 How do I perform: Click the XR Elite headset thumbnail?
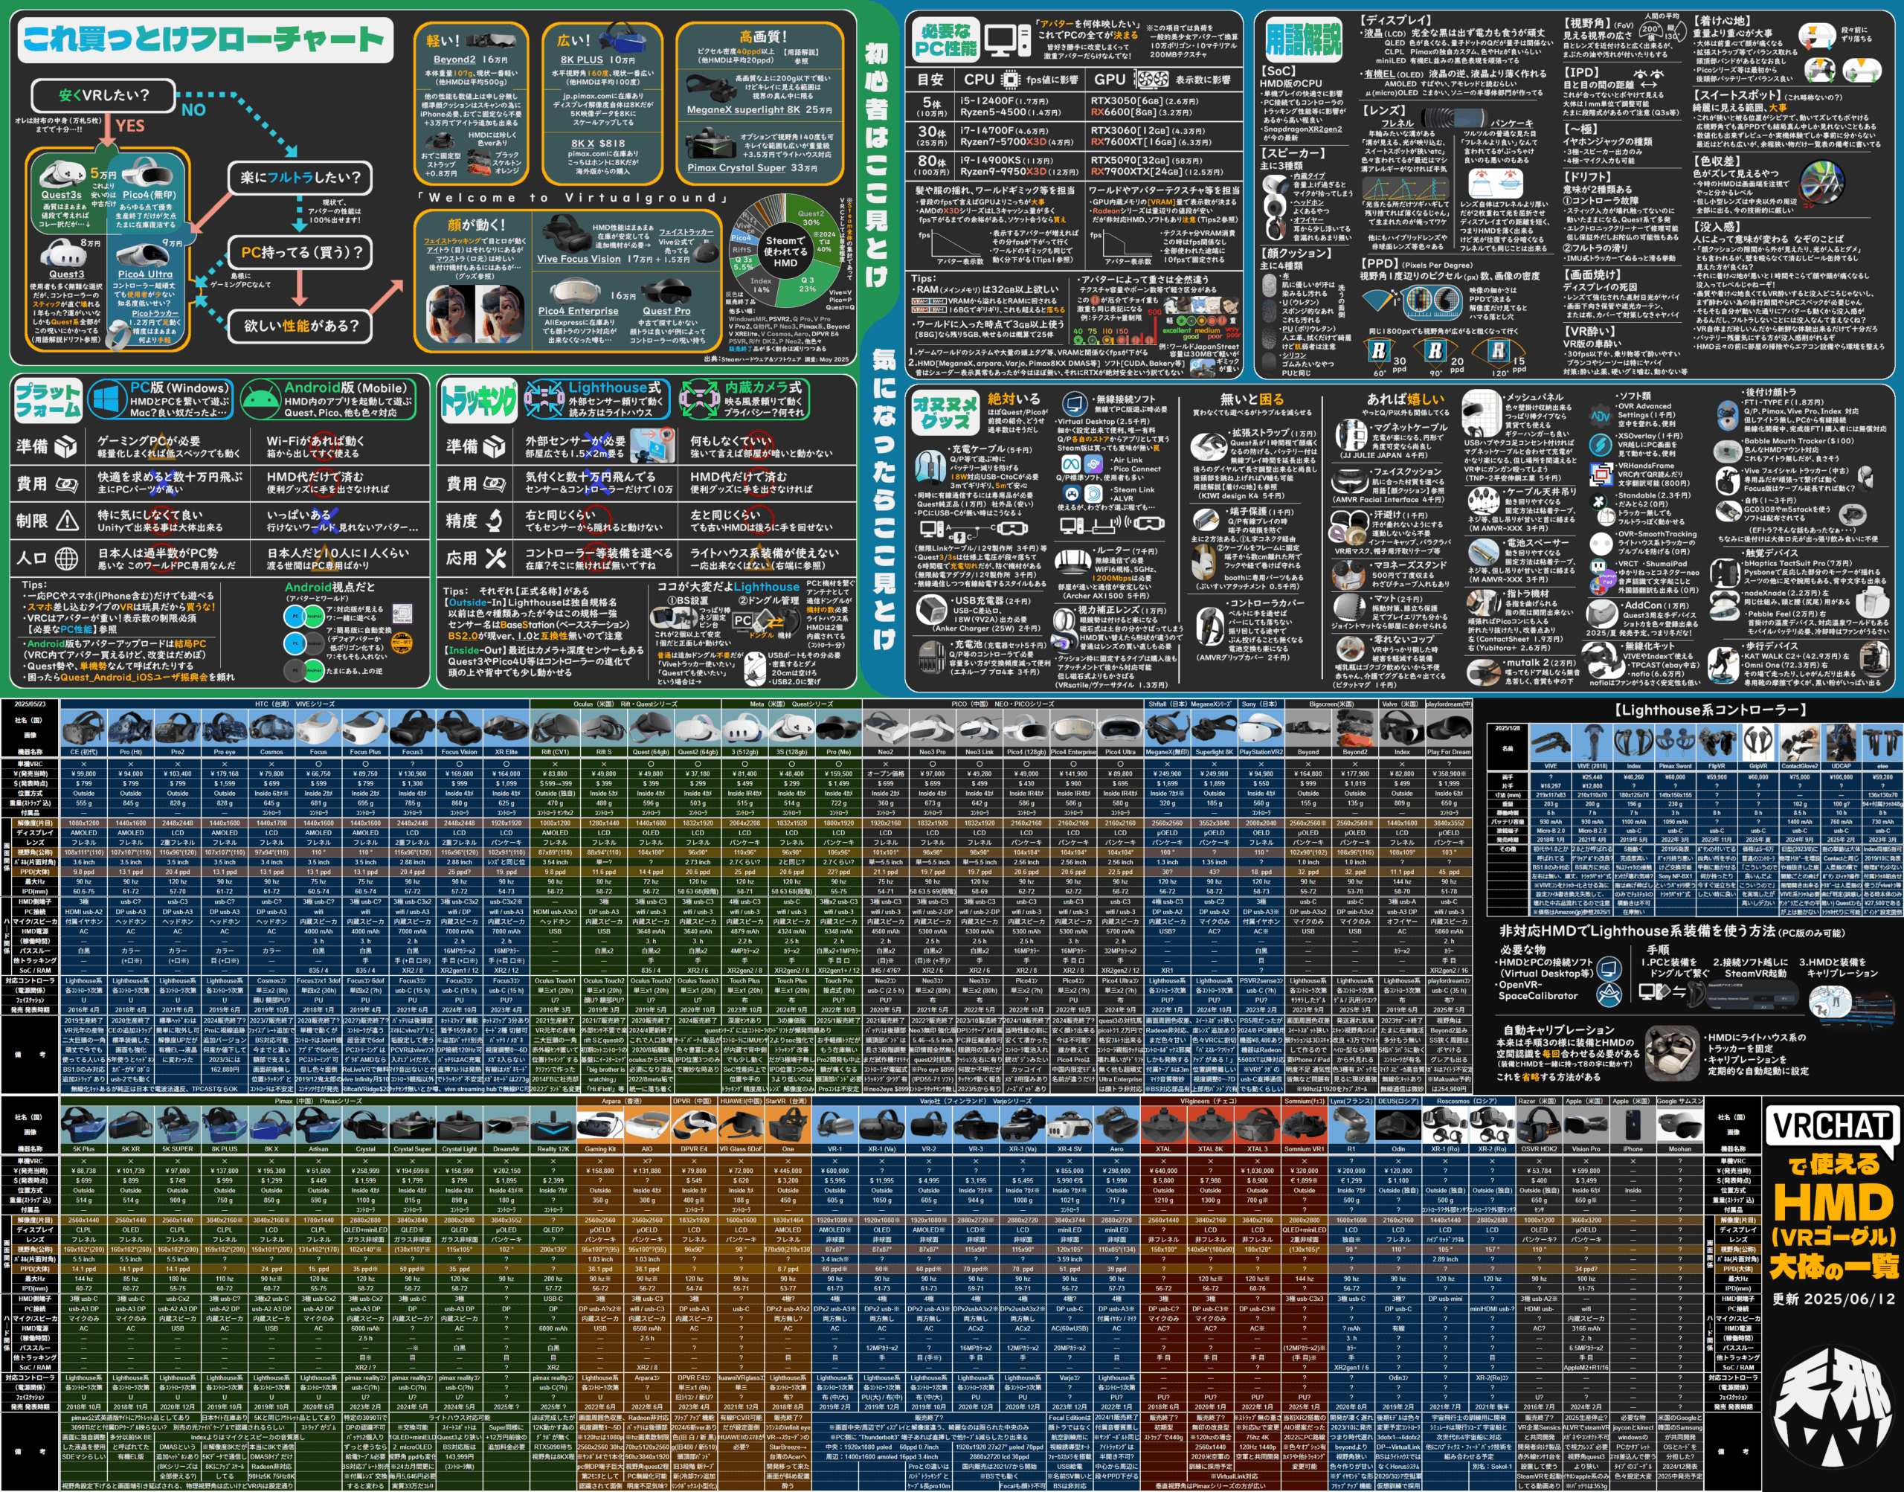point(506,730)
